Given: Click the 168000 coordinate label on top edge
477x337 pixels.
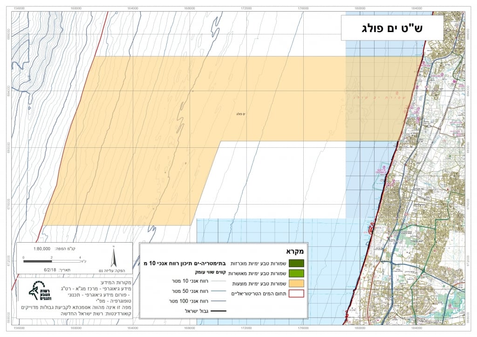Looking at the screenshot, I should (189, 8).
